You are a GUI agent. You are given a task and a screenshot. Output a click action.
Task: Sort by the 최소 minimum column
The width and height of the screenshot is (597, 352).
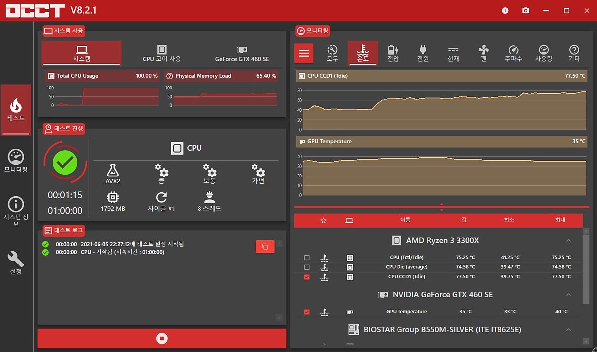[509, 220]
